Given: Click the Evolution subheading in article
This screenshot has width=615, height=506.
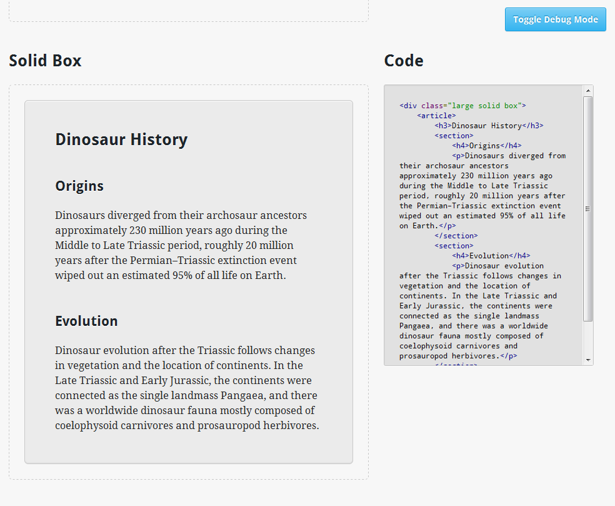Looking at the screenshot, I should pyautogui.click(x=86, y=321).
